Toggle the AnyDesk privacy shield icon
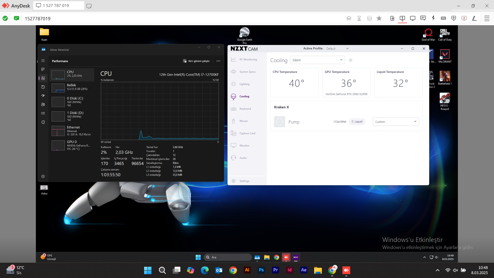Image resolution: width=494 pixels, height=278 pixels. click(x=454, y=18)
